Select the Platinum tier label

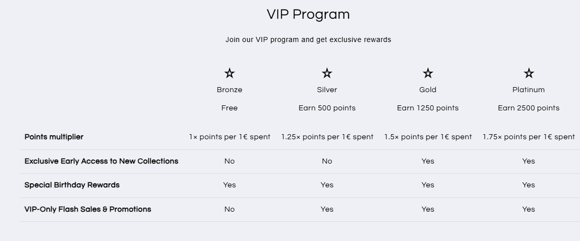pyautogui.click(x=529, y=90)
